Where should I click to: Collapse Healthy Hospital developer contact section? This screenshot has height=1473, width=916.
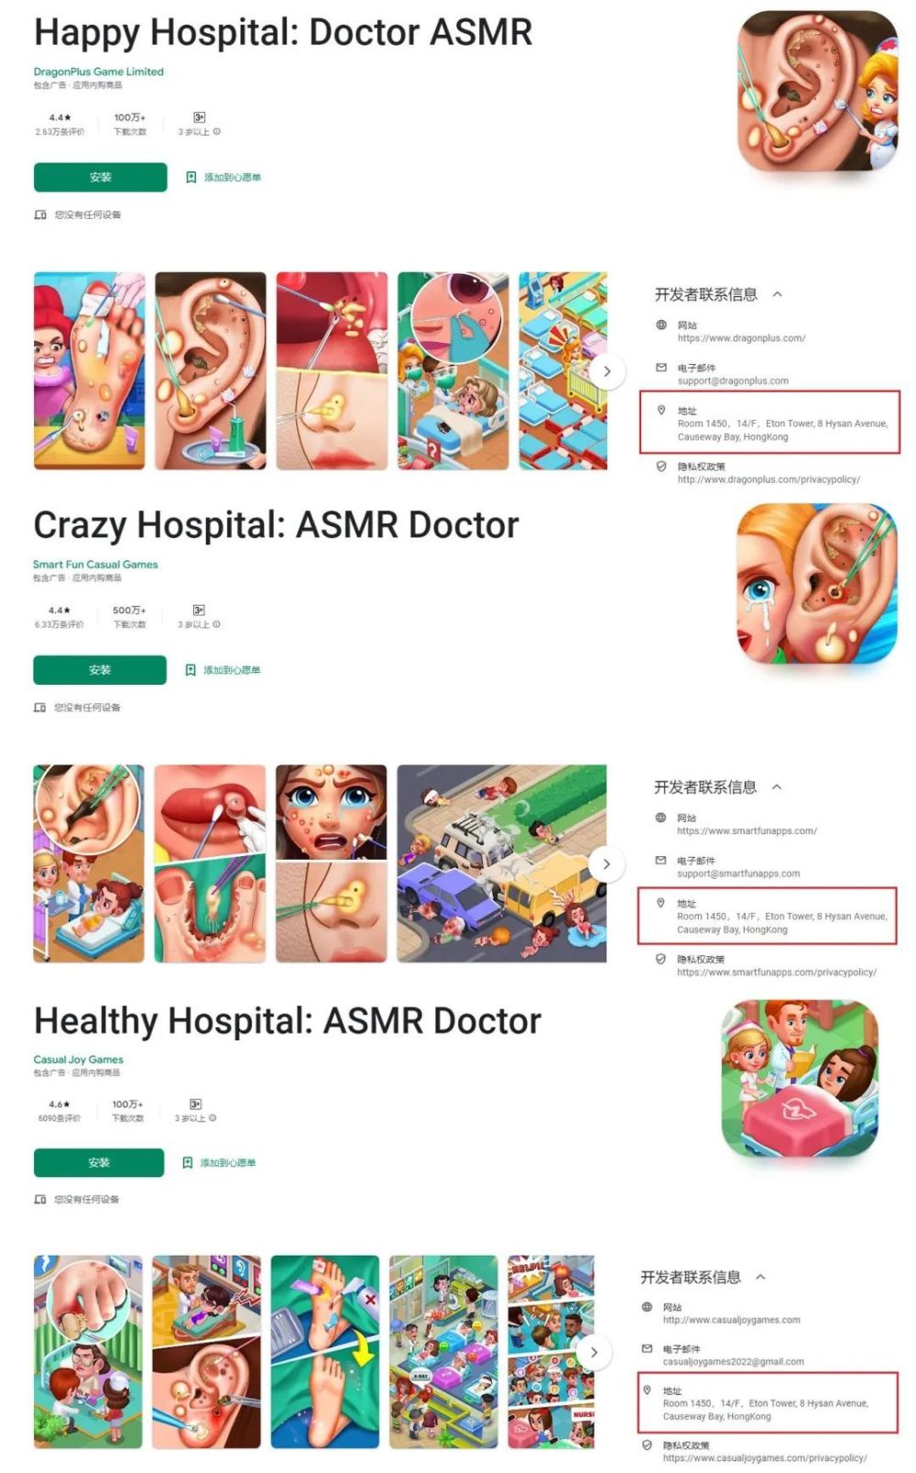coord(760,1277)
